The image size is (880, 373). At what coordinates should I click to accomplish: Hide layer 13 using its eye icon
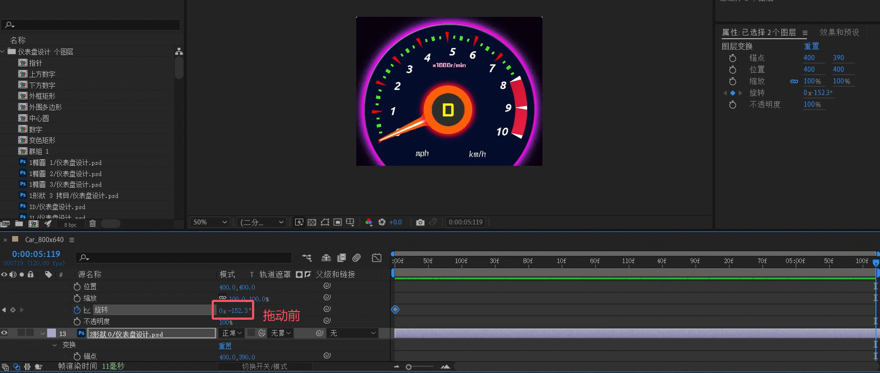coord(4,333)
